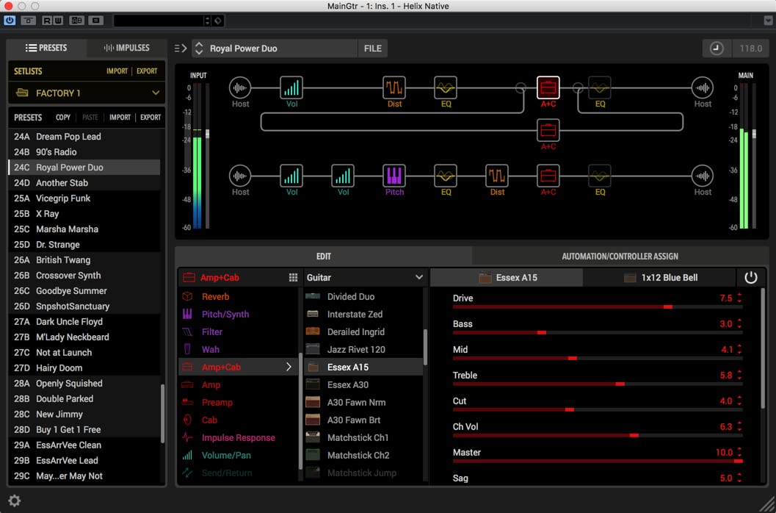
Task: Select the EQ block after Pitch
Action: [446, 176]
